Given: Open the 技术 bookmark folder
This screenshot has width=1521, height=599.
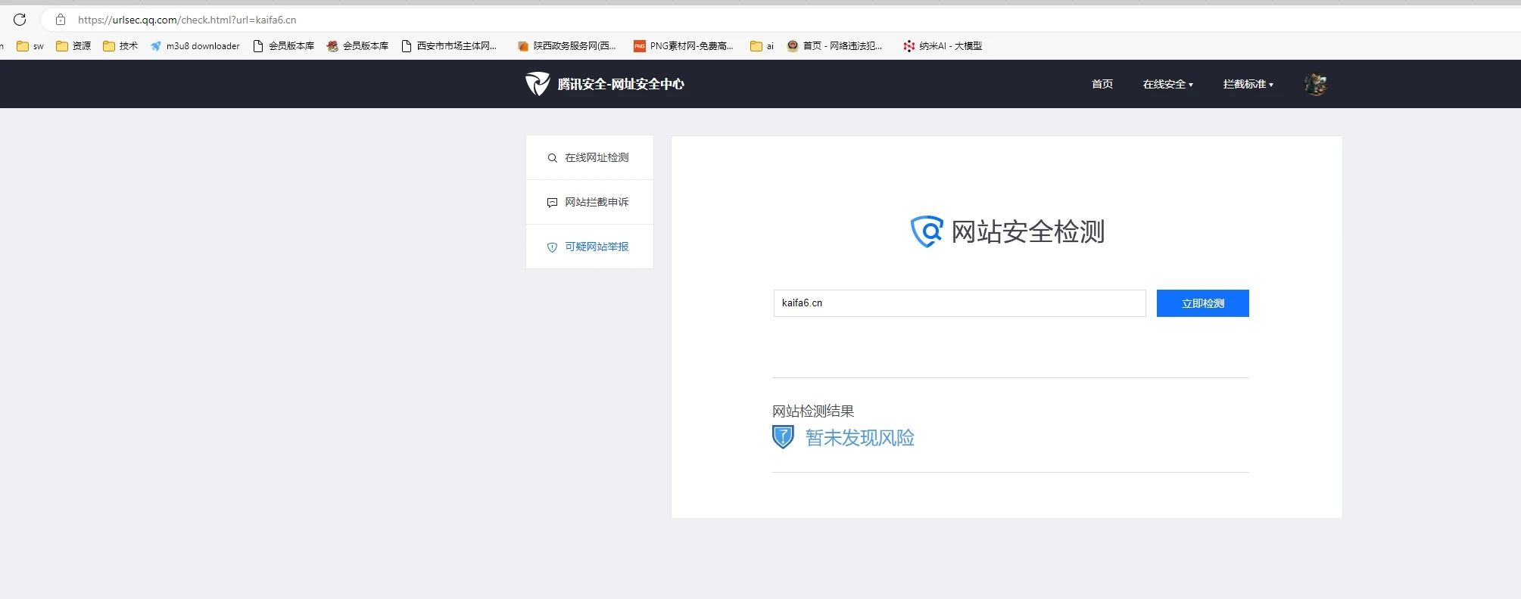Looking at the screenshot, I should pos(120,46).
